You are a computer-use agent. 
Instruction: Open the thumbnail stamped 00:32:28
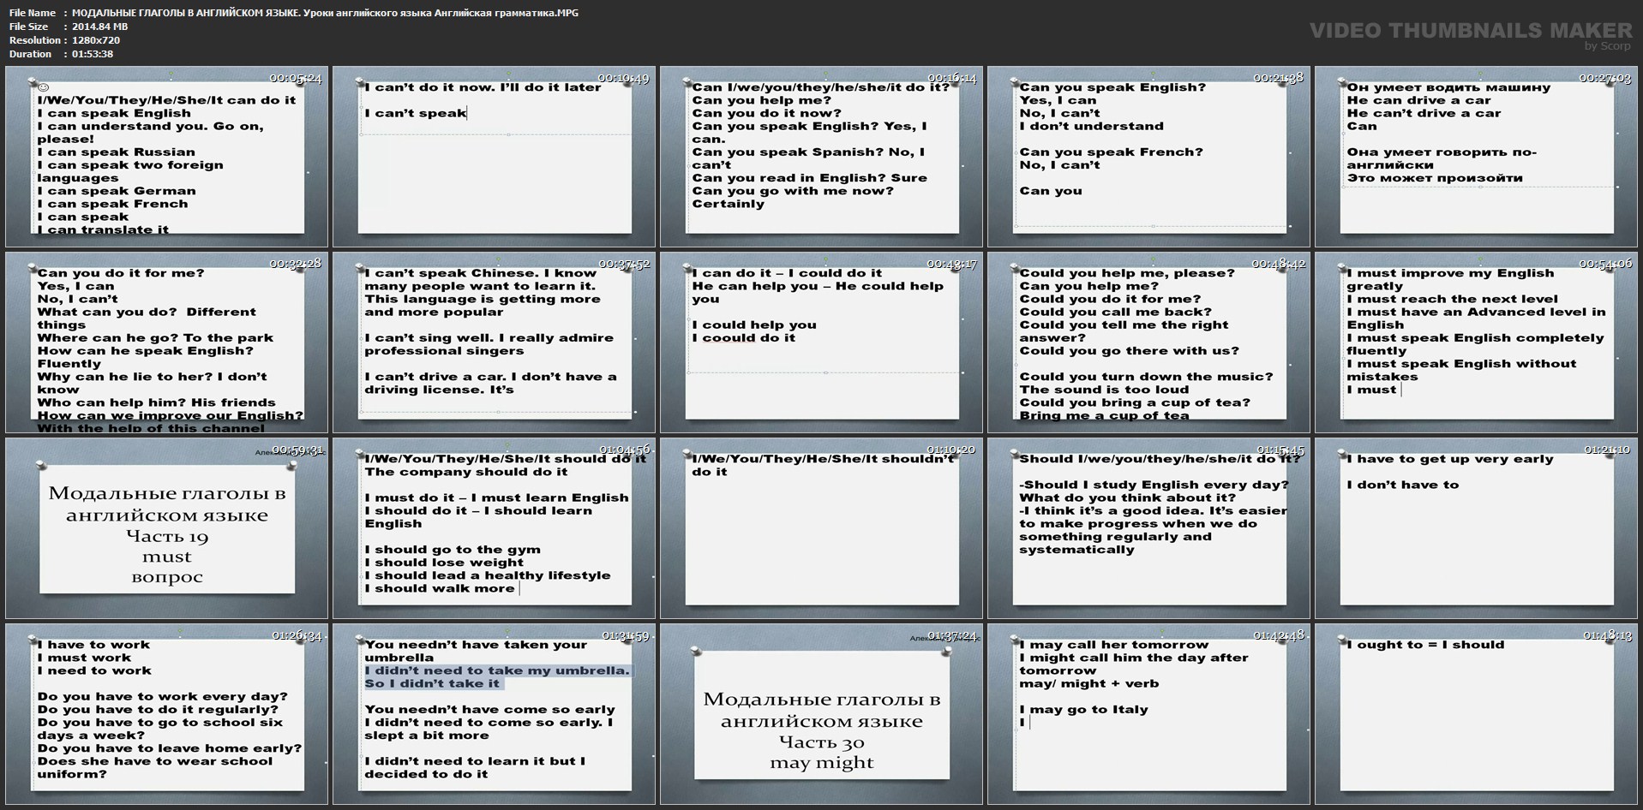167,342
